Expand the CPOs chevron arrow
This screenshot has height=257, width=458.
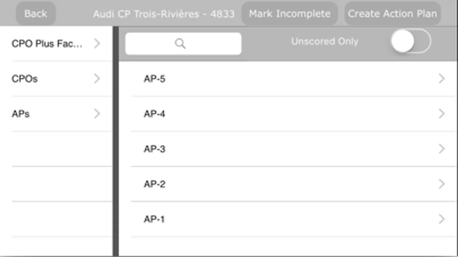97,79
